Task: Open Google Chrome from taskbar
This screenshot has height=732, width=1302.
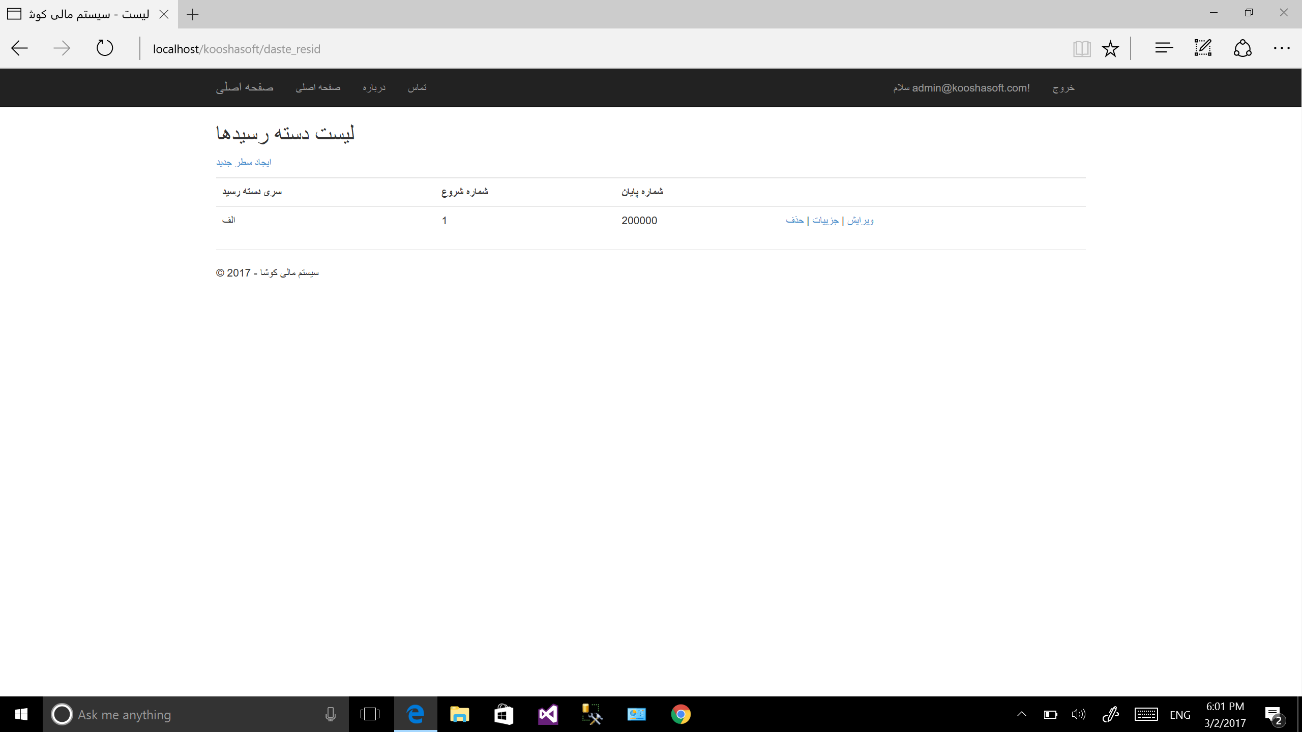Action: click(x=680, y=714)
